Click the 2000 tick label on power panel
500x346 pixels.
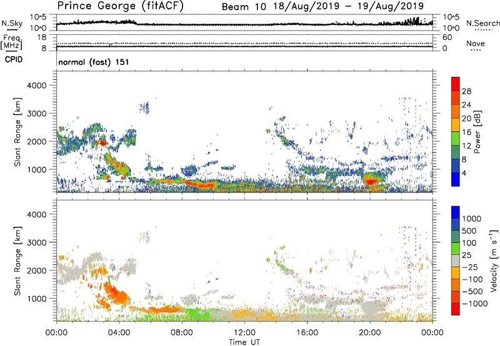tap(36, 141)
